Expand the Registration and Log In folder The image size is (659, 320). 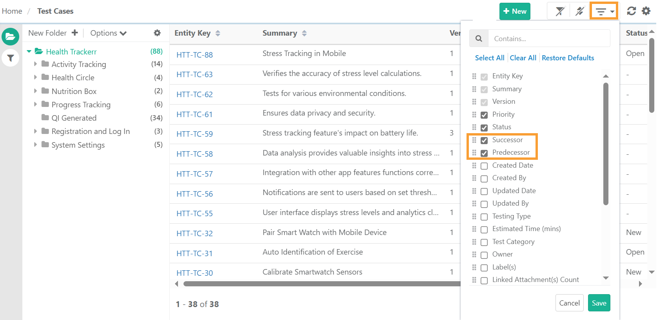pos(35,131)
